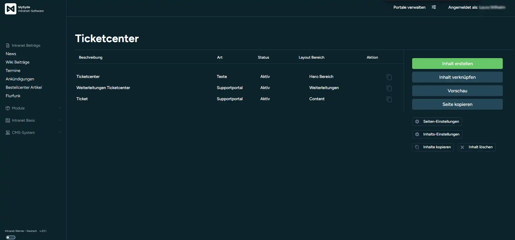Screen dimensions: 515x240
Task: Expand the Intranet Basis section chevron
Action: 60,120
